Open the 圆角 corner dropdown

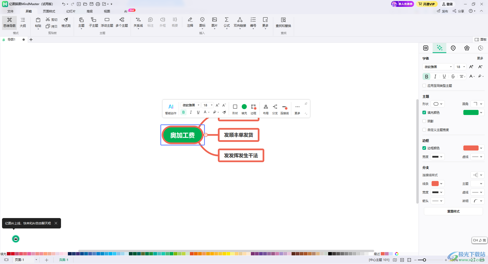477,104
